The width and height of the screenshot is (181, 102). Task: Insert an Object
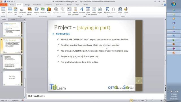click(100, 10)
